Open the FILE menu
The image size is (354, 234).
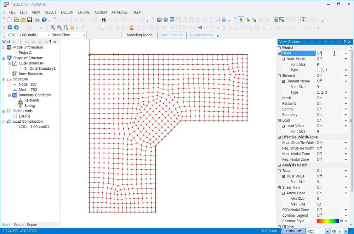coord(12,12)
